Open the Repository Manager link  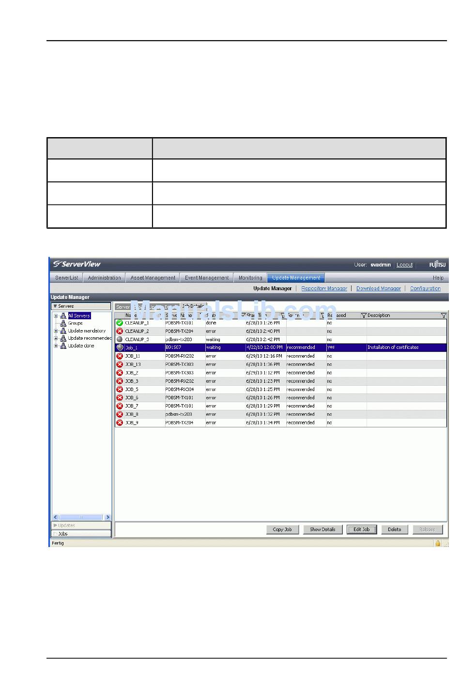[x=324, y=288]
